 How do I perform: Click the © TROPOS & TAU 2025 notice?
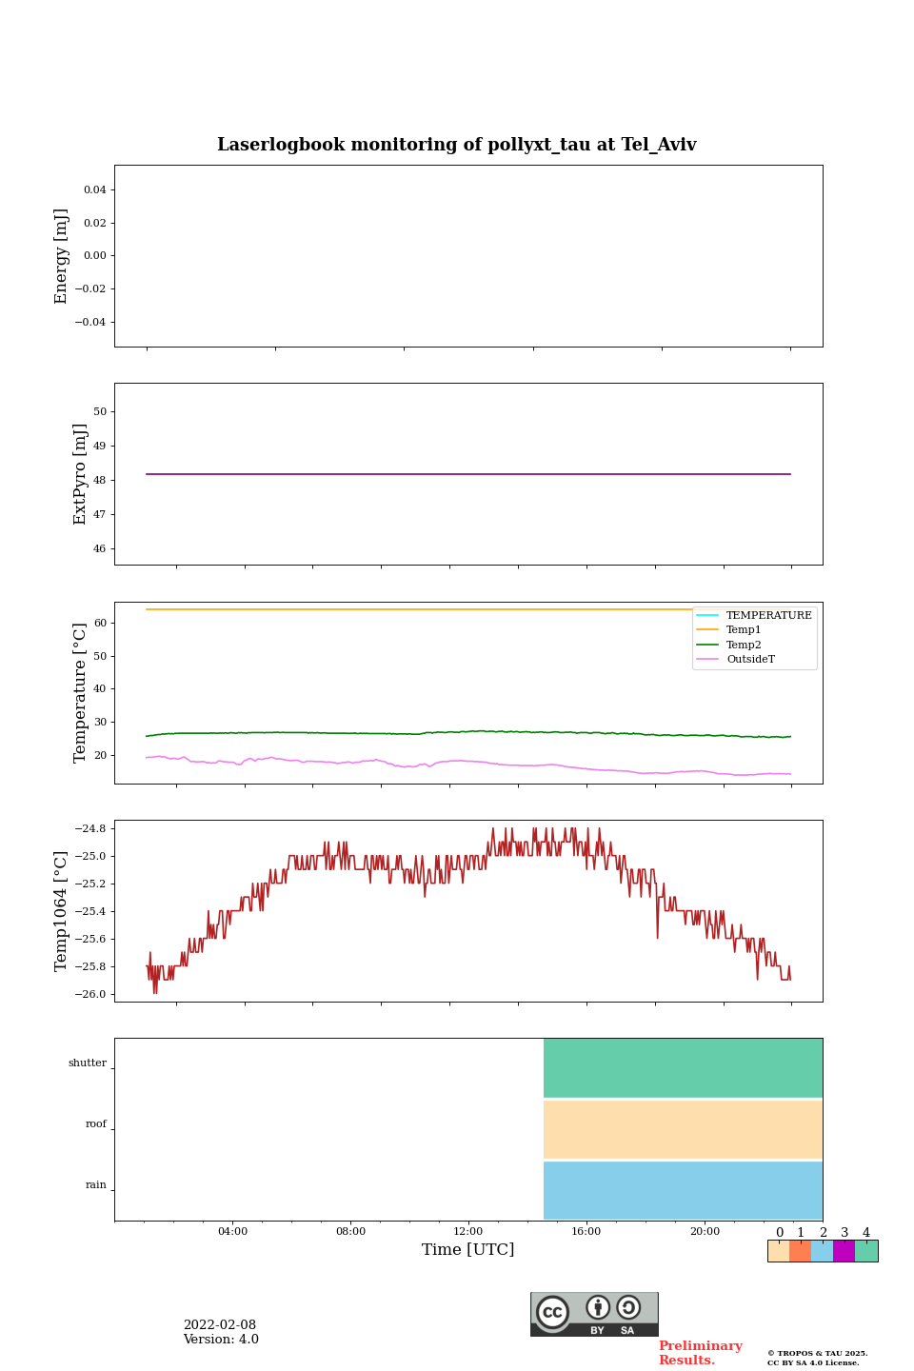tap(817, 1353)
